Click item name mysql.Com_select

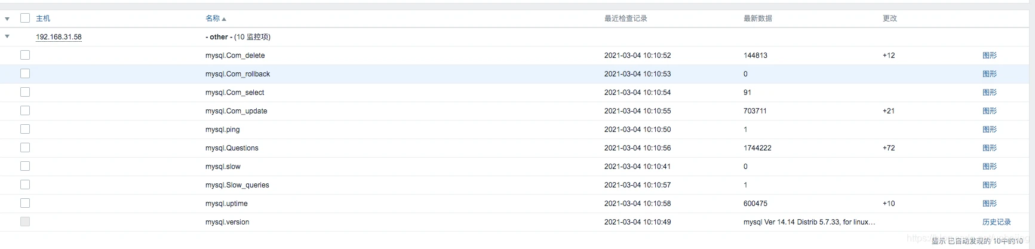(x=235, y=93)
